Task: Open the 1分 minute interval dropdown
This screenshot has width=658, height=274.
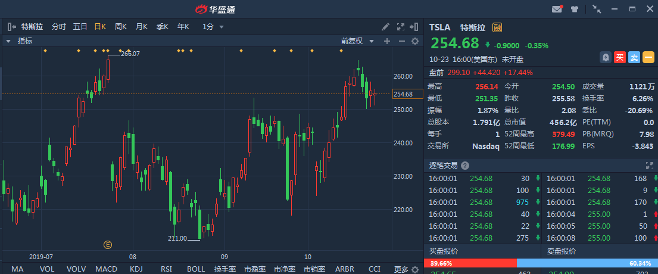Action: (x=213, y=27)
